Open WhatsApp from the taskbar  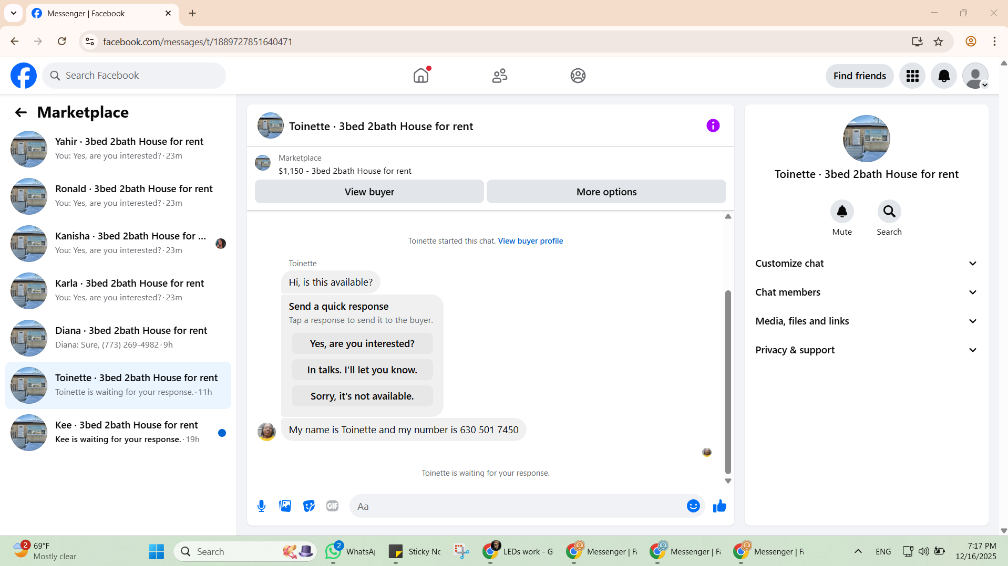[x=349, y=552]
